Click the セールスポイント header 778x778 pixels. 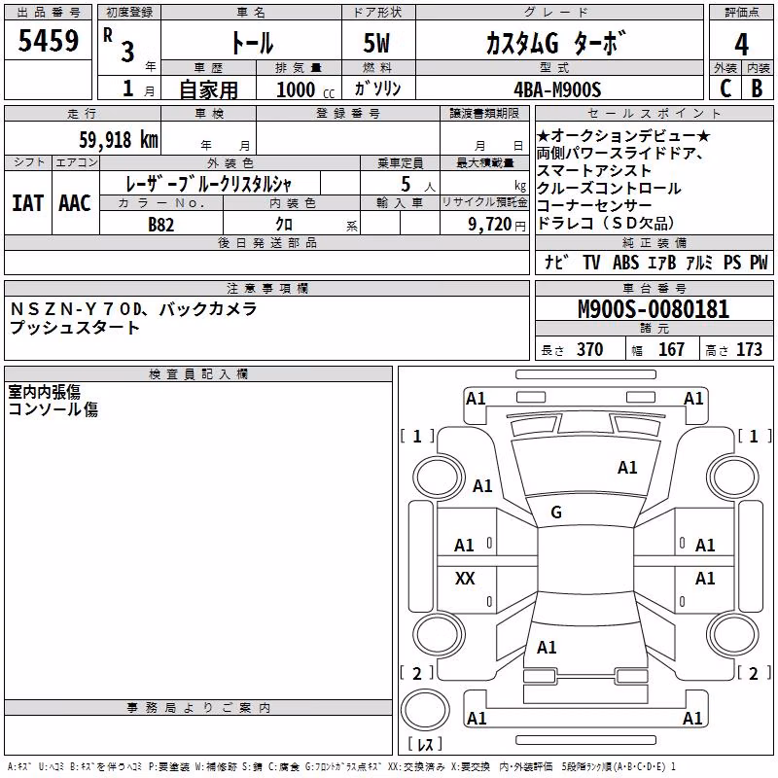[654, 114]
